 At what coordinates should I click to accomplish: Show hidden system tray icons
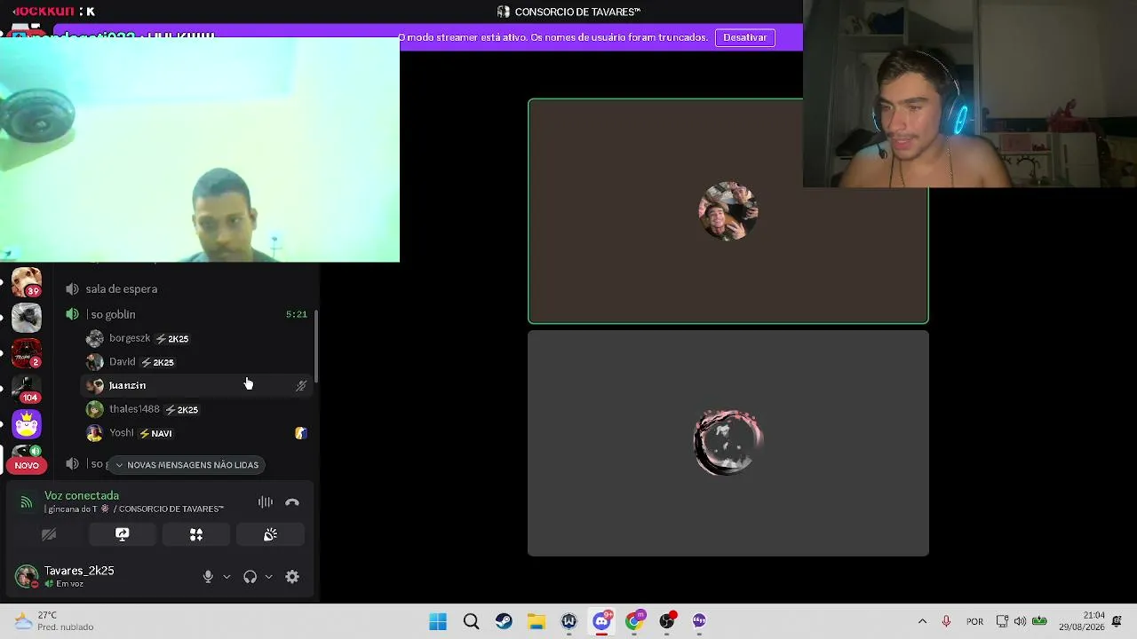pos(922,621)
